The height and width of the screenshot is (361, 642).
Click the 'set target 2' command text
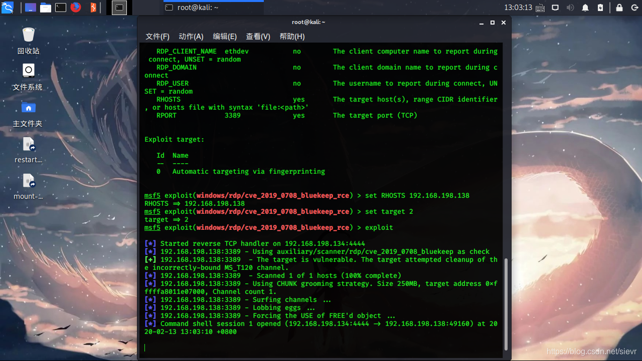[389, 211]
